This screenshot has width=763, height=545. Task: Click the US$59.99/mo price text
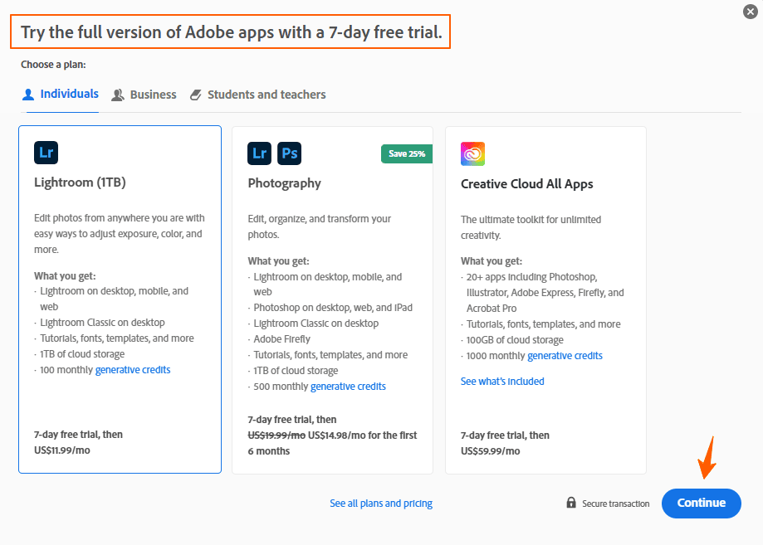point(490,451)
